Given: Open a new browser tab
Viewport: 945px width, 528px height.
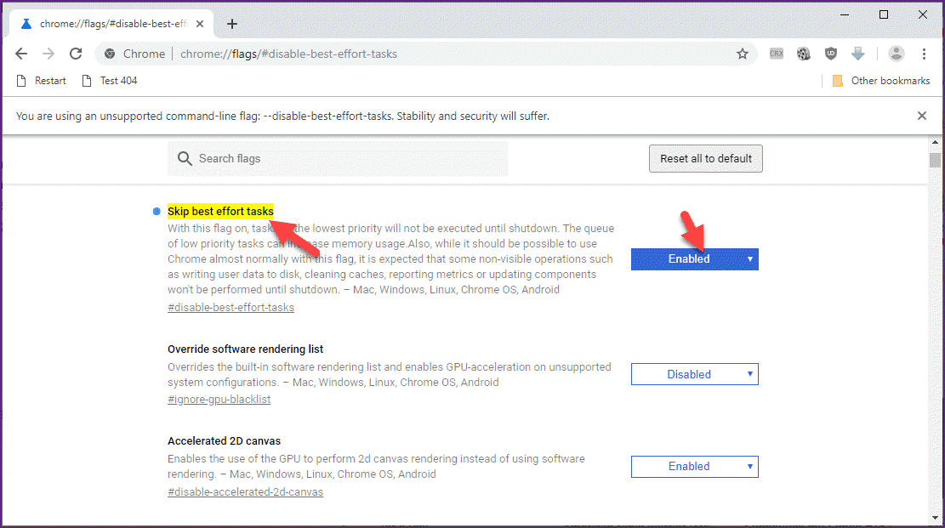Looking at the screenshot, I should click(232, 24).
